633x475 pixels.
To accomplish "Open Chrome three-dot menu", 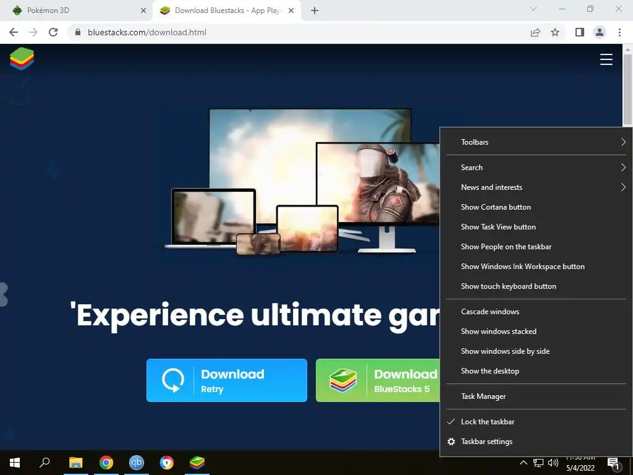I will click(x=619, y=32).
